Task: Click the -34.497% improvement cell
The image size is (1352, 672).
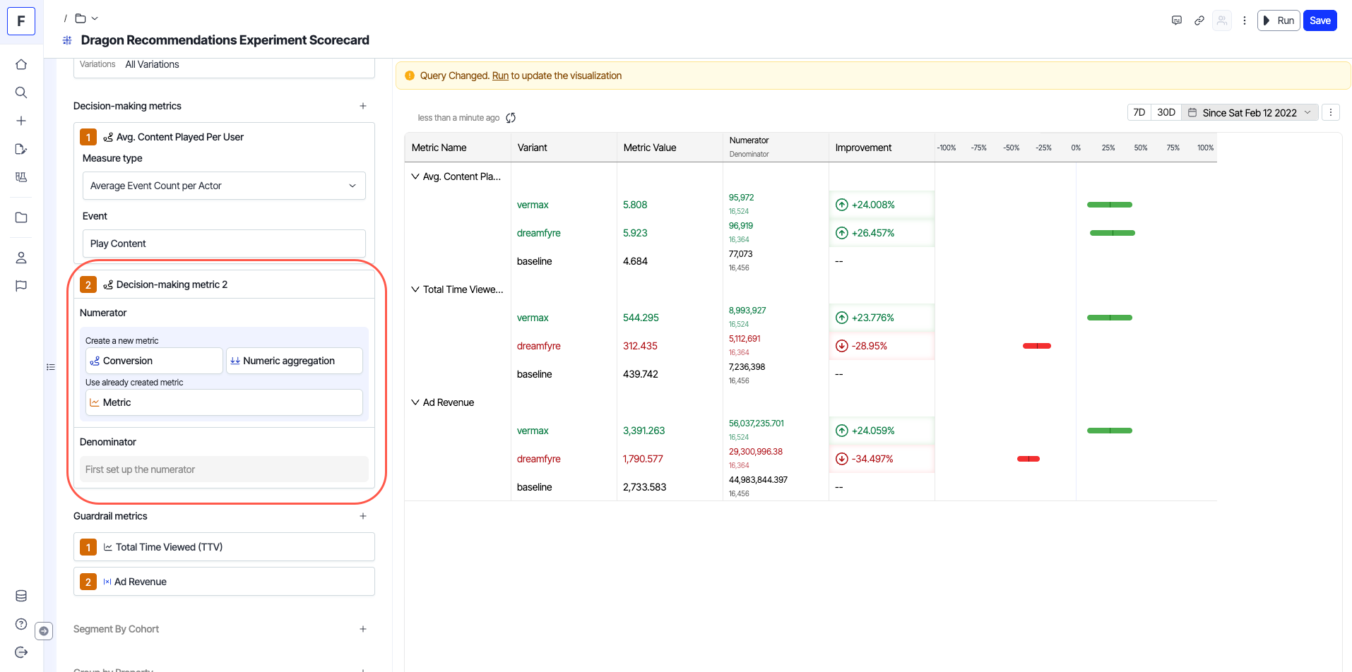Action: pos(882,459)
